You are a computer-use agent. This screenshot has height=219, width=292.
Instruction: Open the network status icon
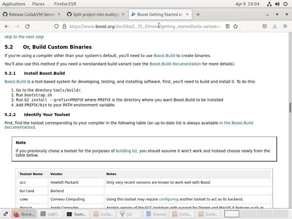(269, 4)
